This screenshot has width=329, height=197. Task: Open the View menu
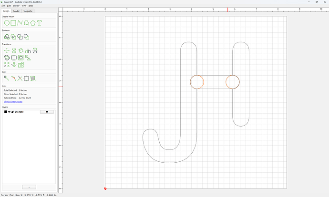(24, 6)
